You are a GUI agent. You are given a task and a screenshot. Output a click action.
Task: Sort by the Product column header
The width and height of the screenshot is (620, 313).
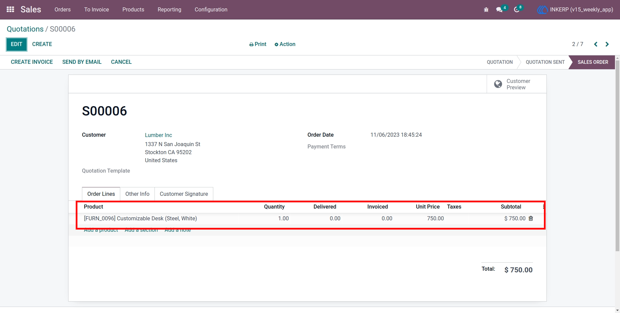93,207
